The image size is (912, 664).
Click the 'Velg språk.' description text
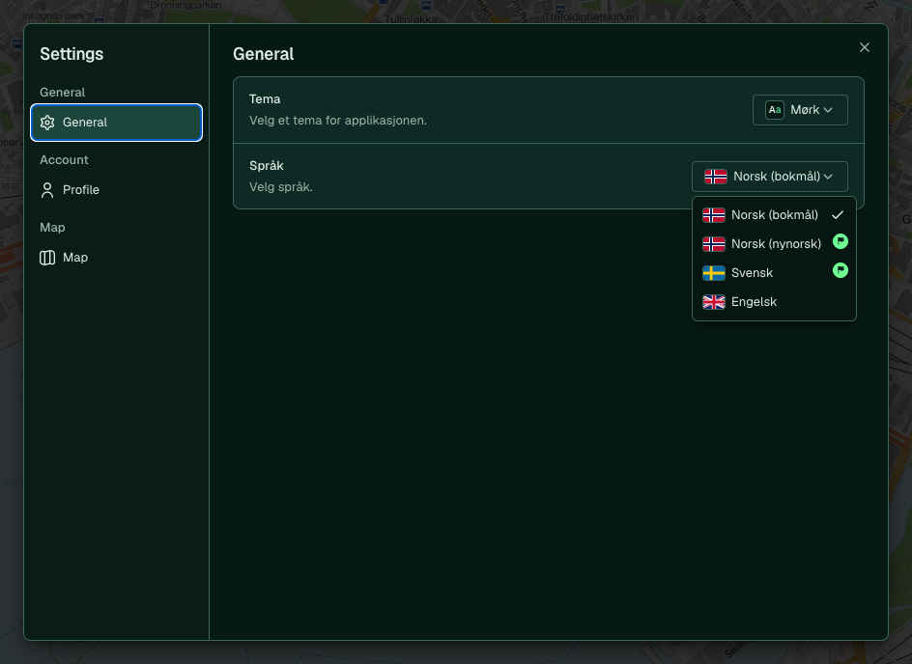point(281,187)
